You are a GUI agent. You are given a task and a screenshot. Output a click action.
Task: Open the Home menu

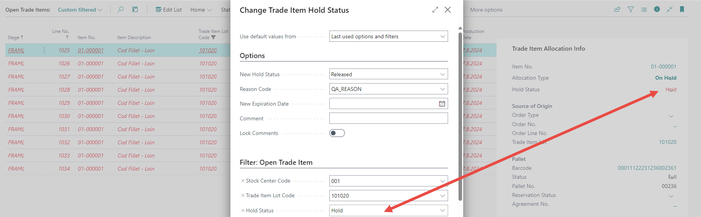coord(201,10)
